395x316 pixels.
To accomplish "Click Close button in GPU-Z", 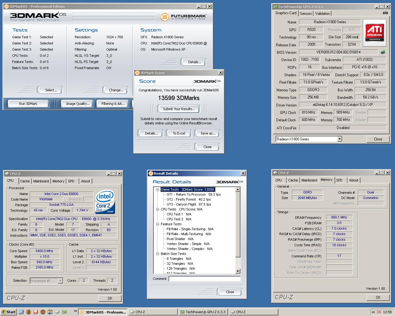I will [378, 139].
